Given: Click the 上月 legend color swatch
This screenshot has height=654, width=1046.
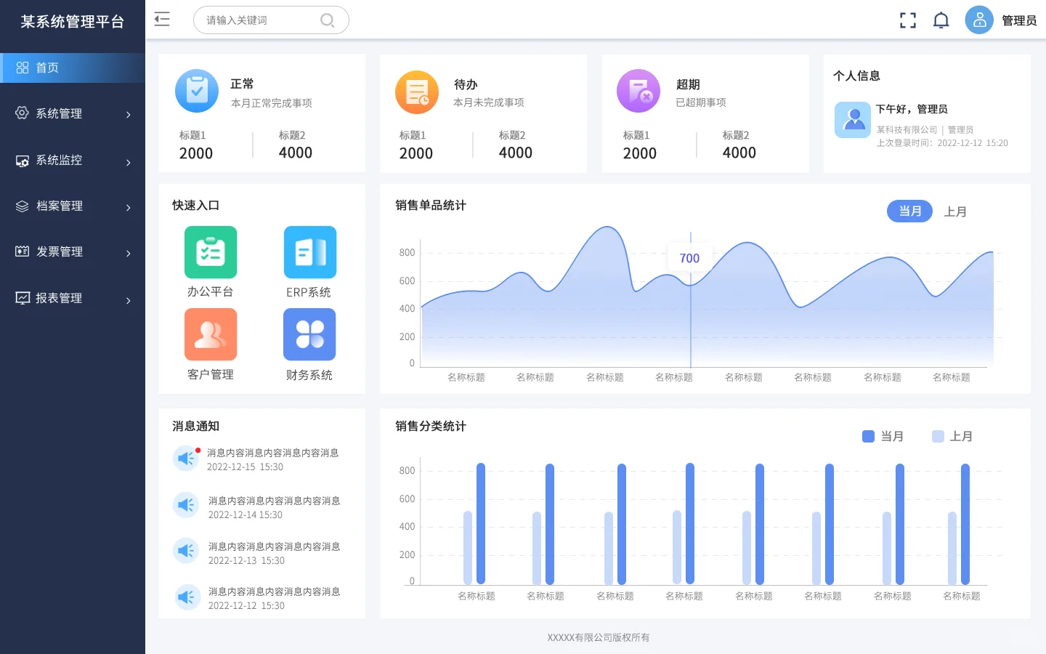Looking at the screenshot, I should click(x=938, y=436).
